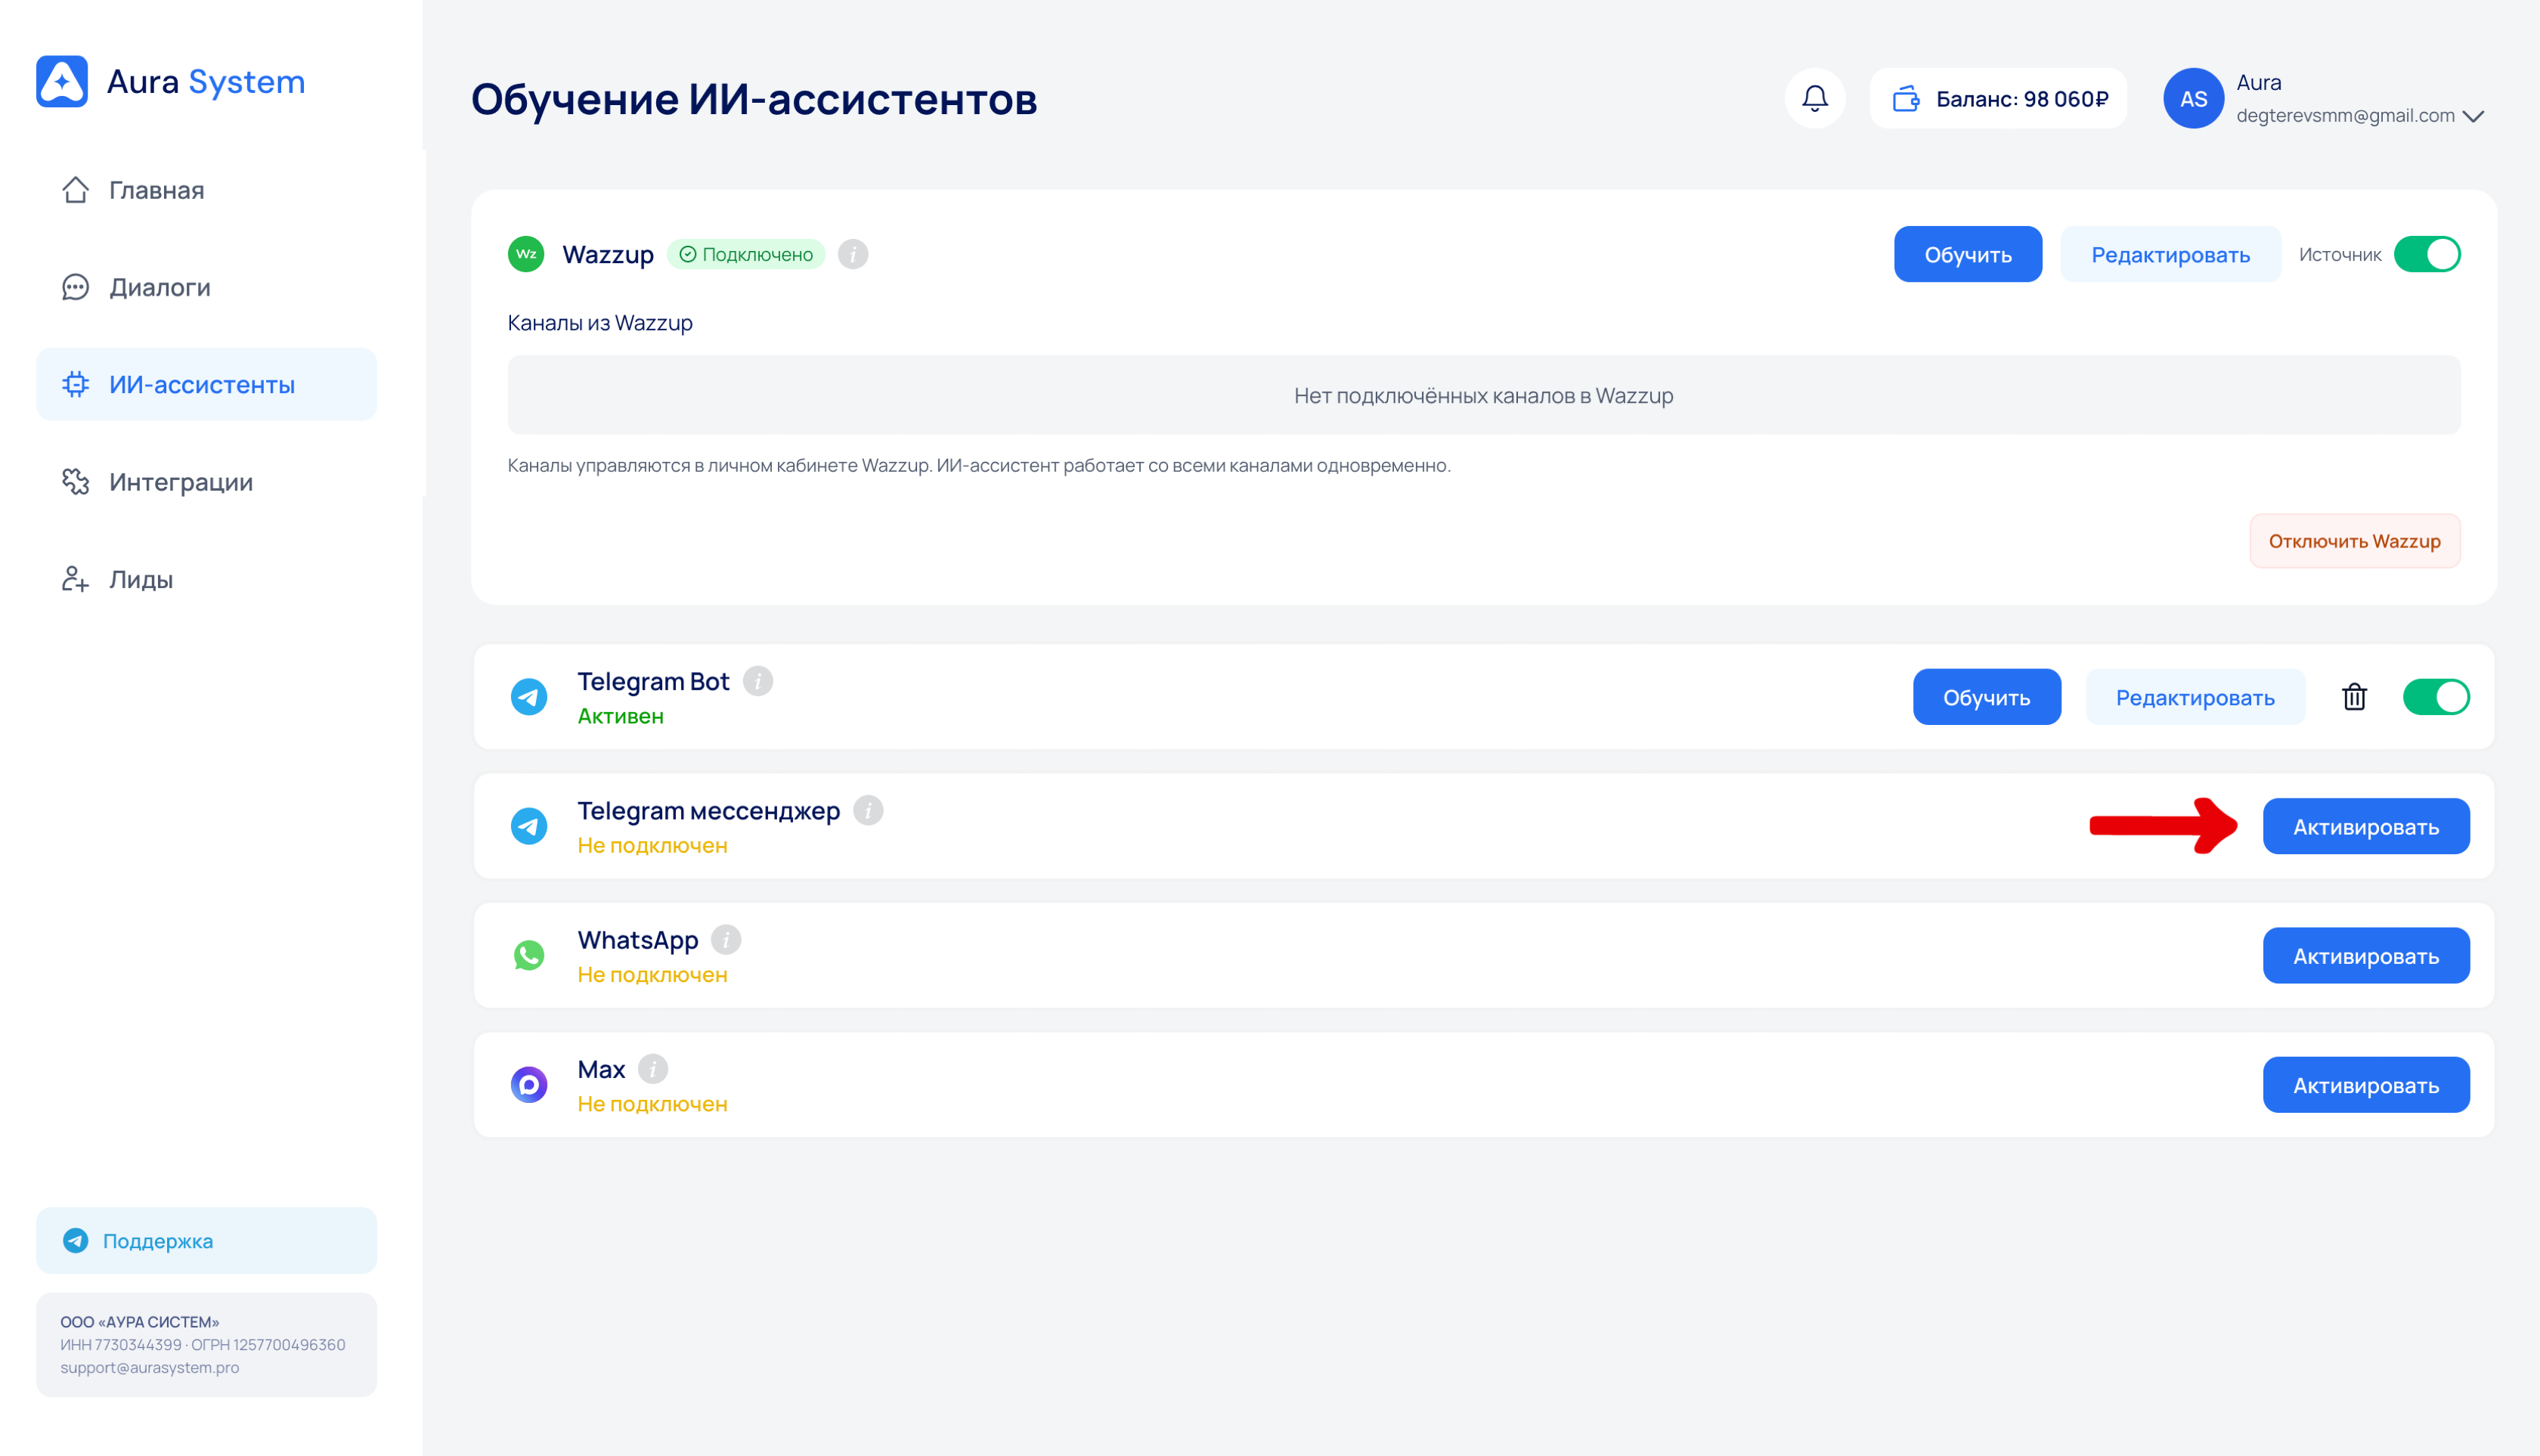This screenshot has width=2540, height=1456.
Task: Expand the account dropdown chevron
Action: pyautogui.click(x=2473, y=116)
